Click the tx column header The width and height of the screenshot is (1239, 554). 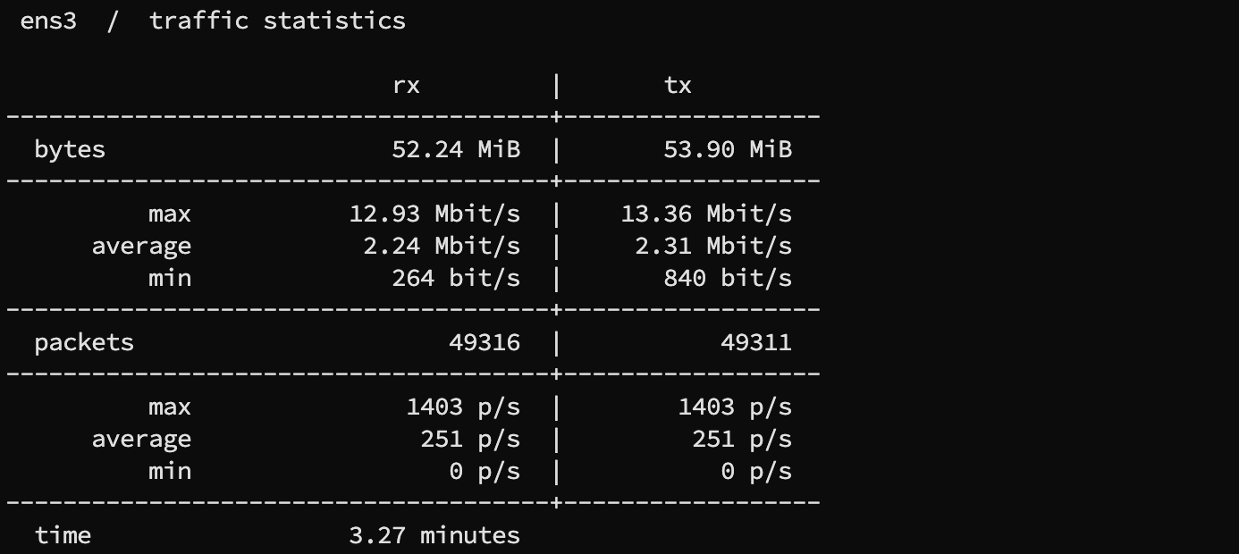678,85
